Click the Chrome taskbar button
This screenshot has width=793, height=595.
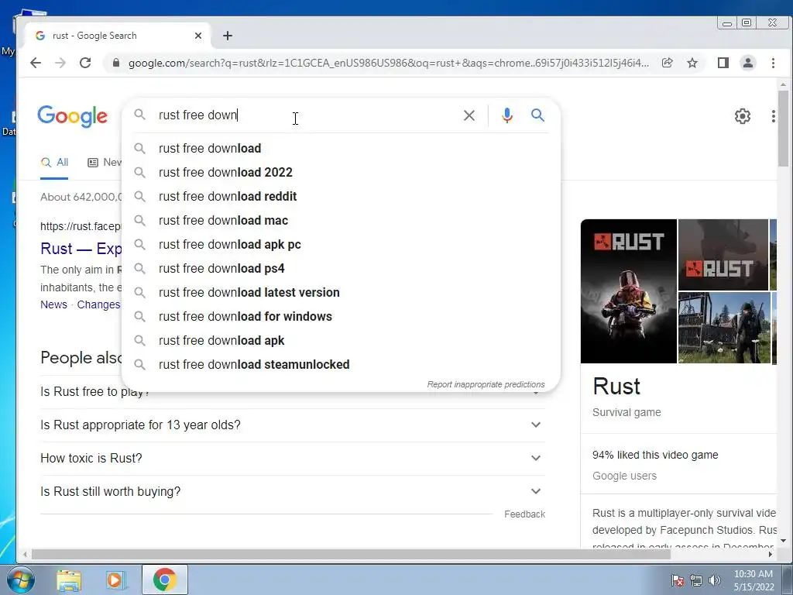pos(165,580)
